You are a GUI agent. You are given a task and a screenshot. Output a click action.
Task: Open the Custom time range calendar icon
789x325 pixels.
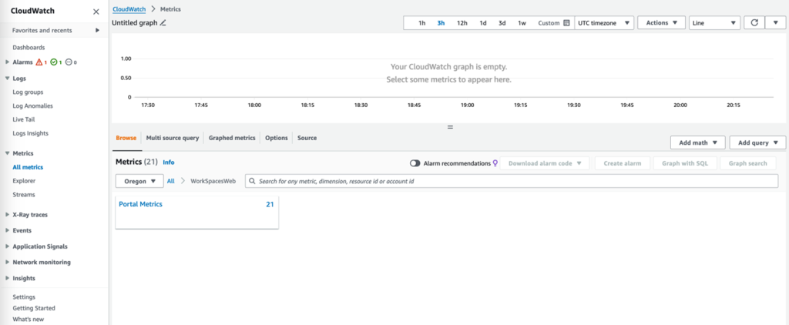pos(566,23)
